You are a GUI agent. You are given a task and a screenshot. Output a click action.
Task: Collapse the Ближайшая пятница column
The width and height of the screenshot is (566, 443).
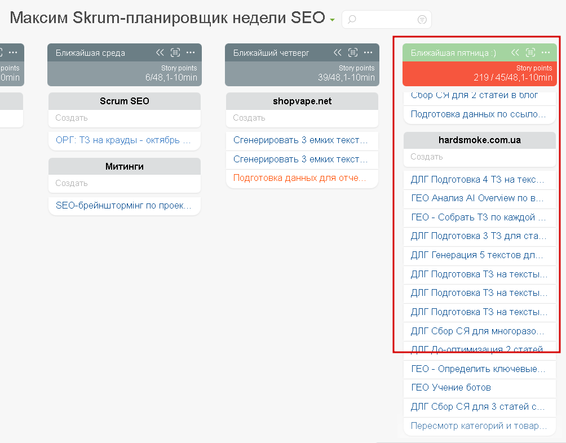pyautogui.click(x=515, y=52)
